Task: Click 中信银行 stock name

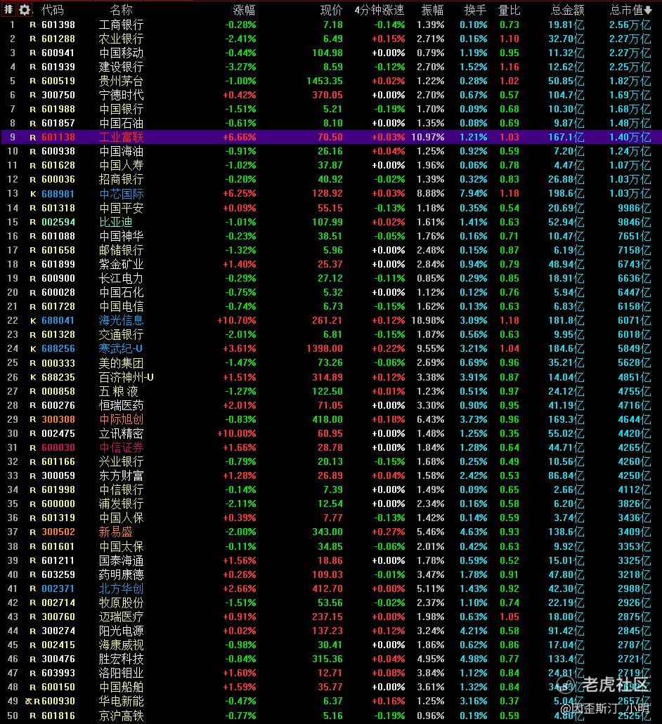Action: pos(121,490)
